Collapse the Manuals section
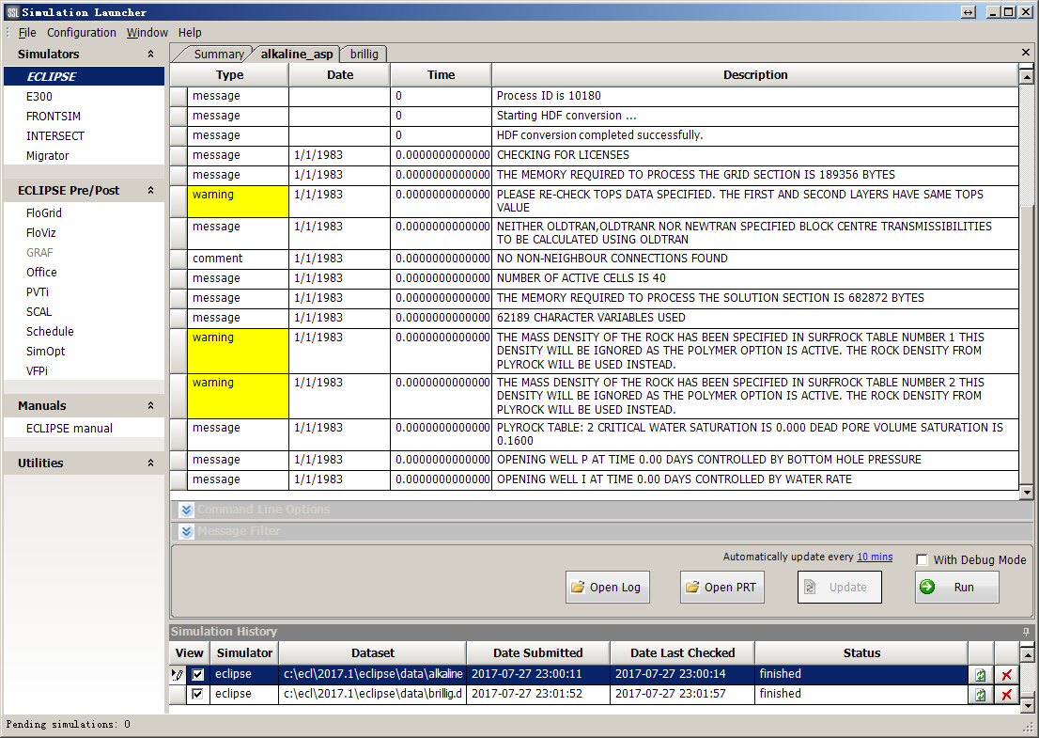Screen dimensions: 1039x738 point(150,406)
